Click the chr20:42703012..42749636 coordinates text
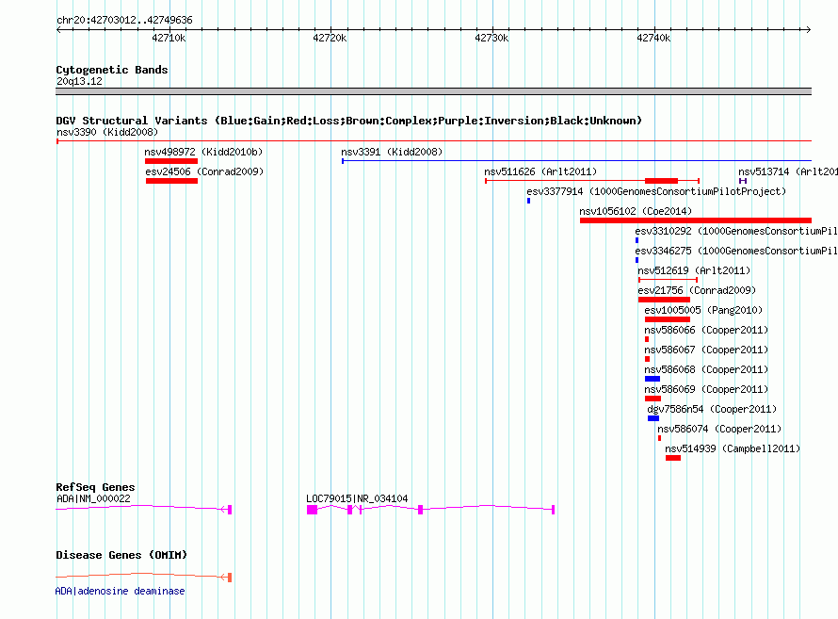This screenshot has height=619, width=838. (x=124, y=20)
